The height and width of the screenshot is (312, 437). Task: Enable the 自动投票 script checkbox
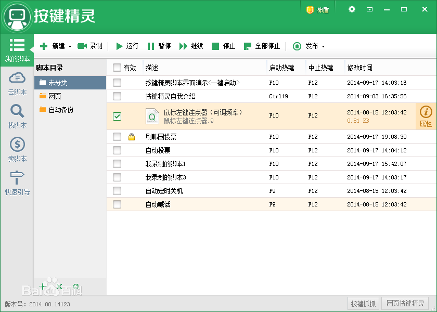coord(117,150)
